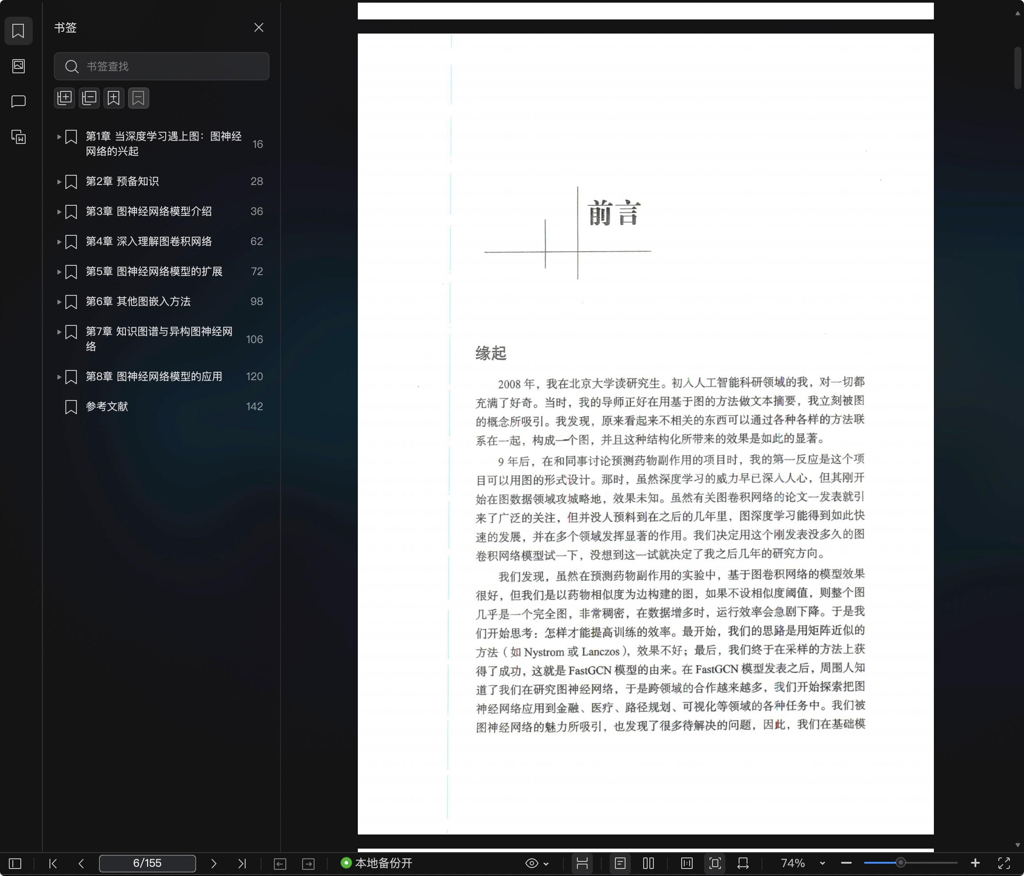The image size is (1024, 876).
Task: Select single page view layout
Action: [x=620, y=863]
